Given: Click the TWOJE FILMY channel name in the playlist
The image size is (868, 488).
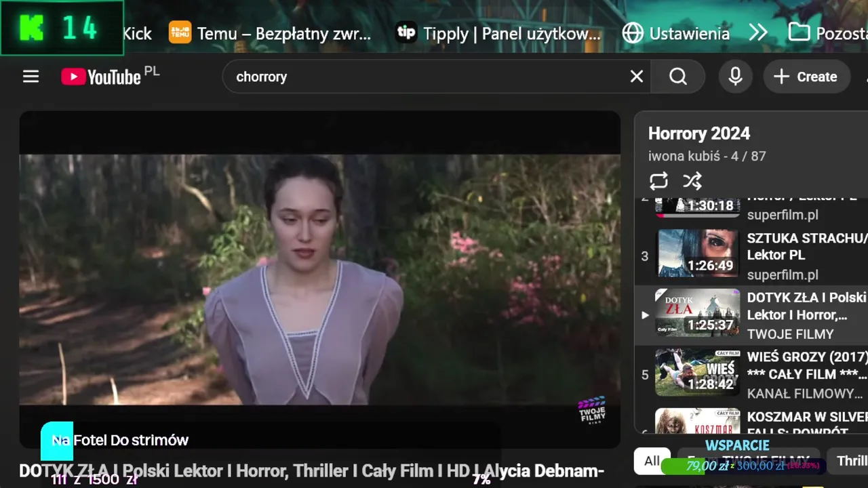Looking at the screenshot, I should (x=790, y=334).
